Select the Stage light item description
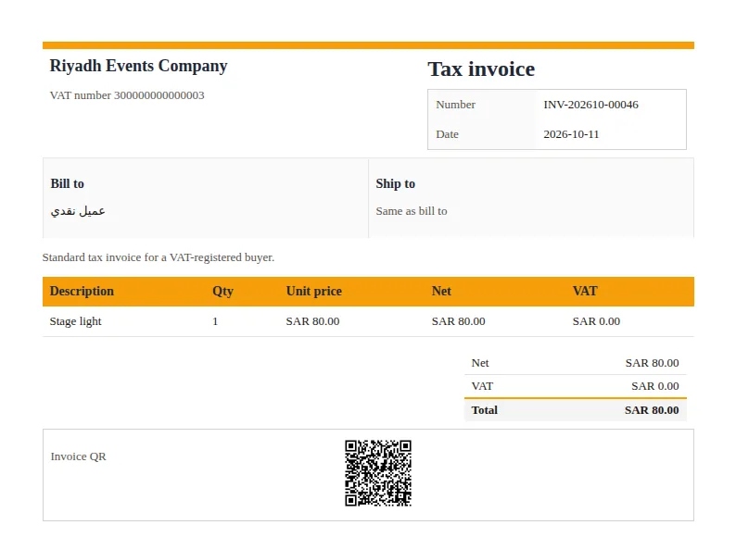Screen dimensions: 736x550 pyautogui.click(x=76, y=321)
